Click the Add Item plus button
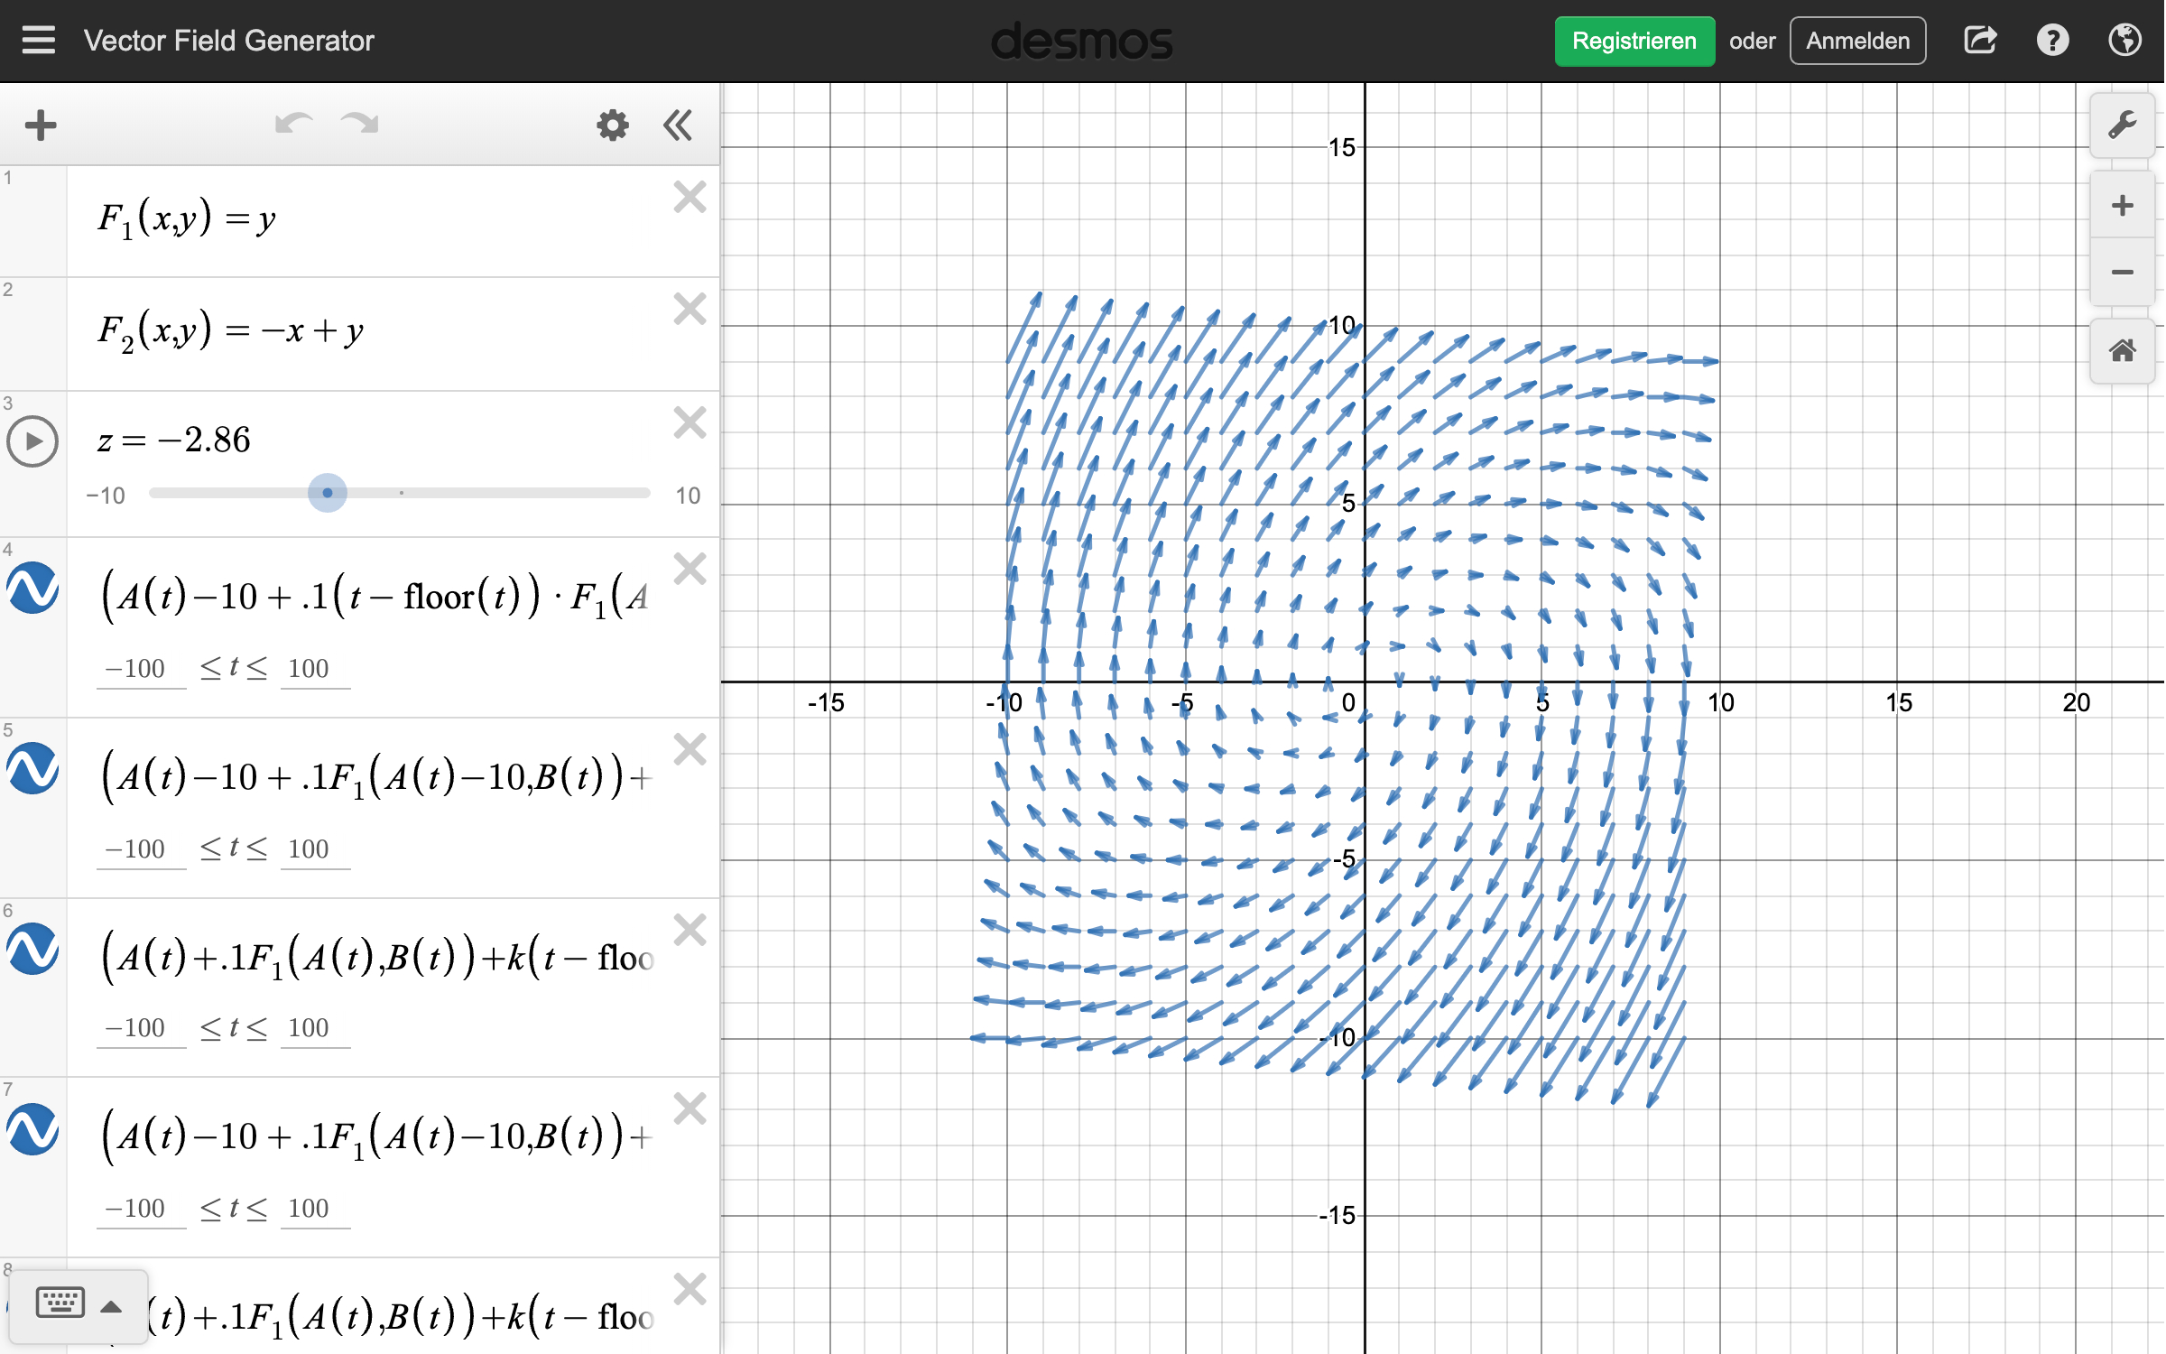2166x1354 pixels. click(x=41, y=125)
